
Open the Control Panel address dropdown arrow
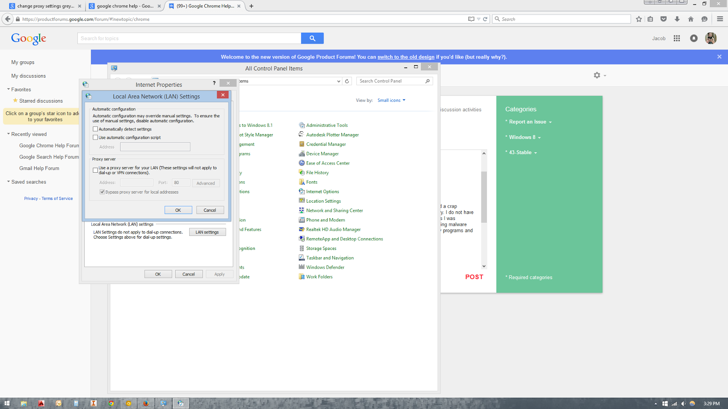coord(339,81)
